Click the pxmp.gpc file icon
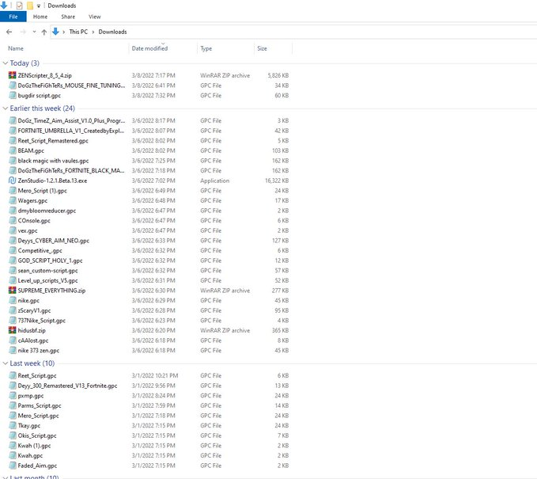Image resolution: width=537 pixels, height=479 pixels. click(x=13, y=396)
